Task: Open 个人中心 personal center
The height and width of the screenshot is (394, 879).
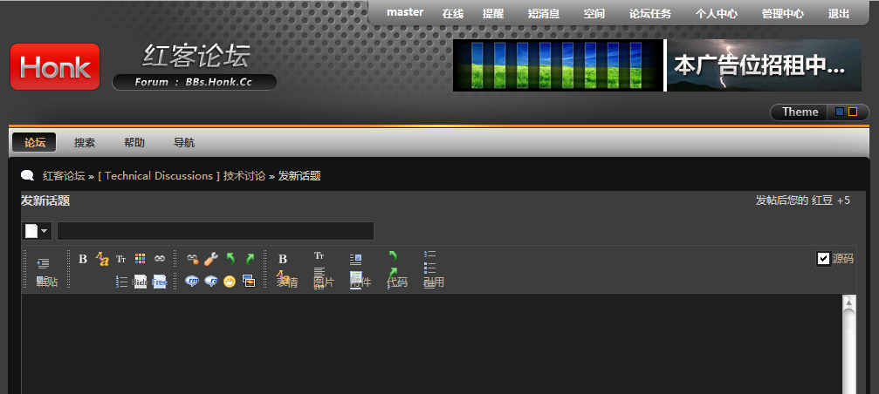Action: pyautogui.click(x=717, y=14)
